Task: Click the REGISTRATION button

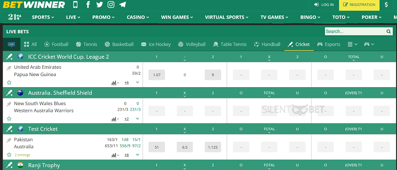Action: pyautogui.click(x=359, y=5)
